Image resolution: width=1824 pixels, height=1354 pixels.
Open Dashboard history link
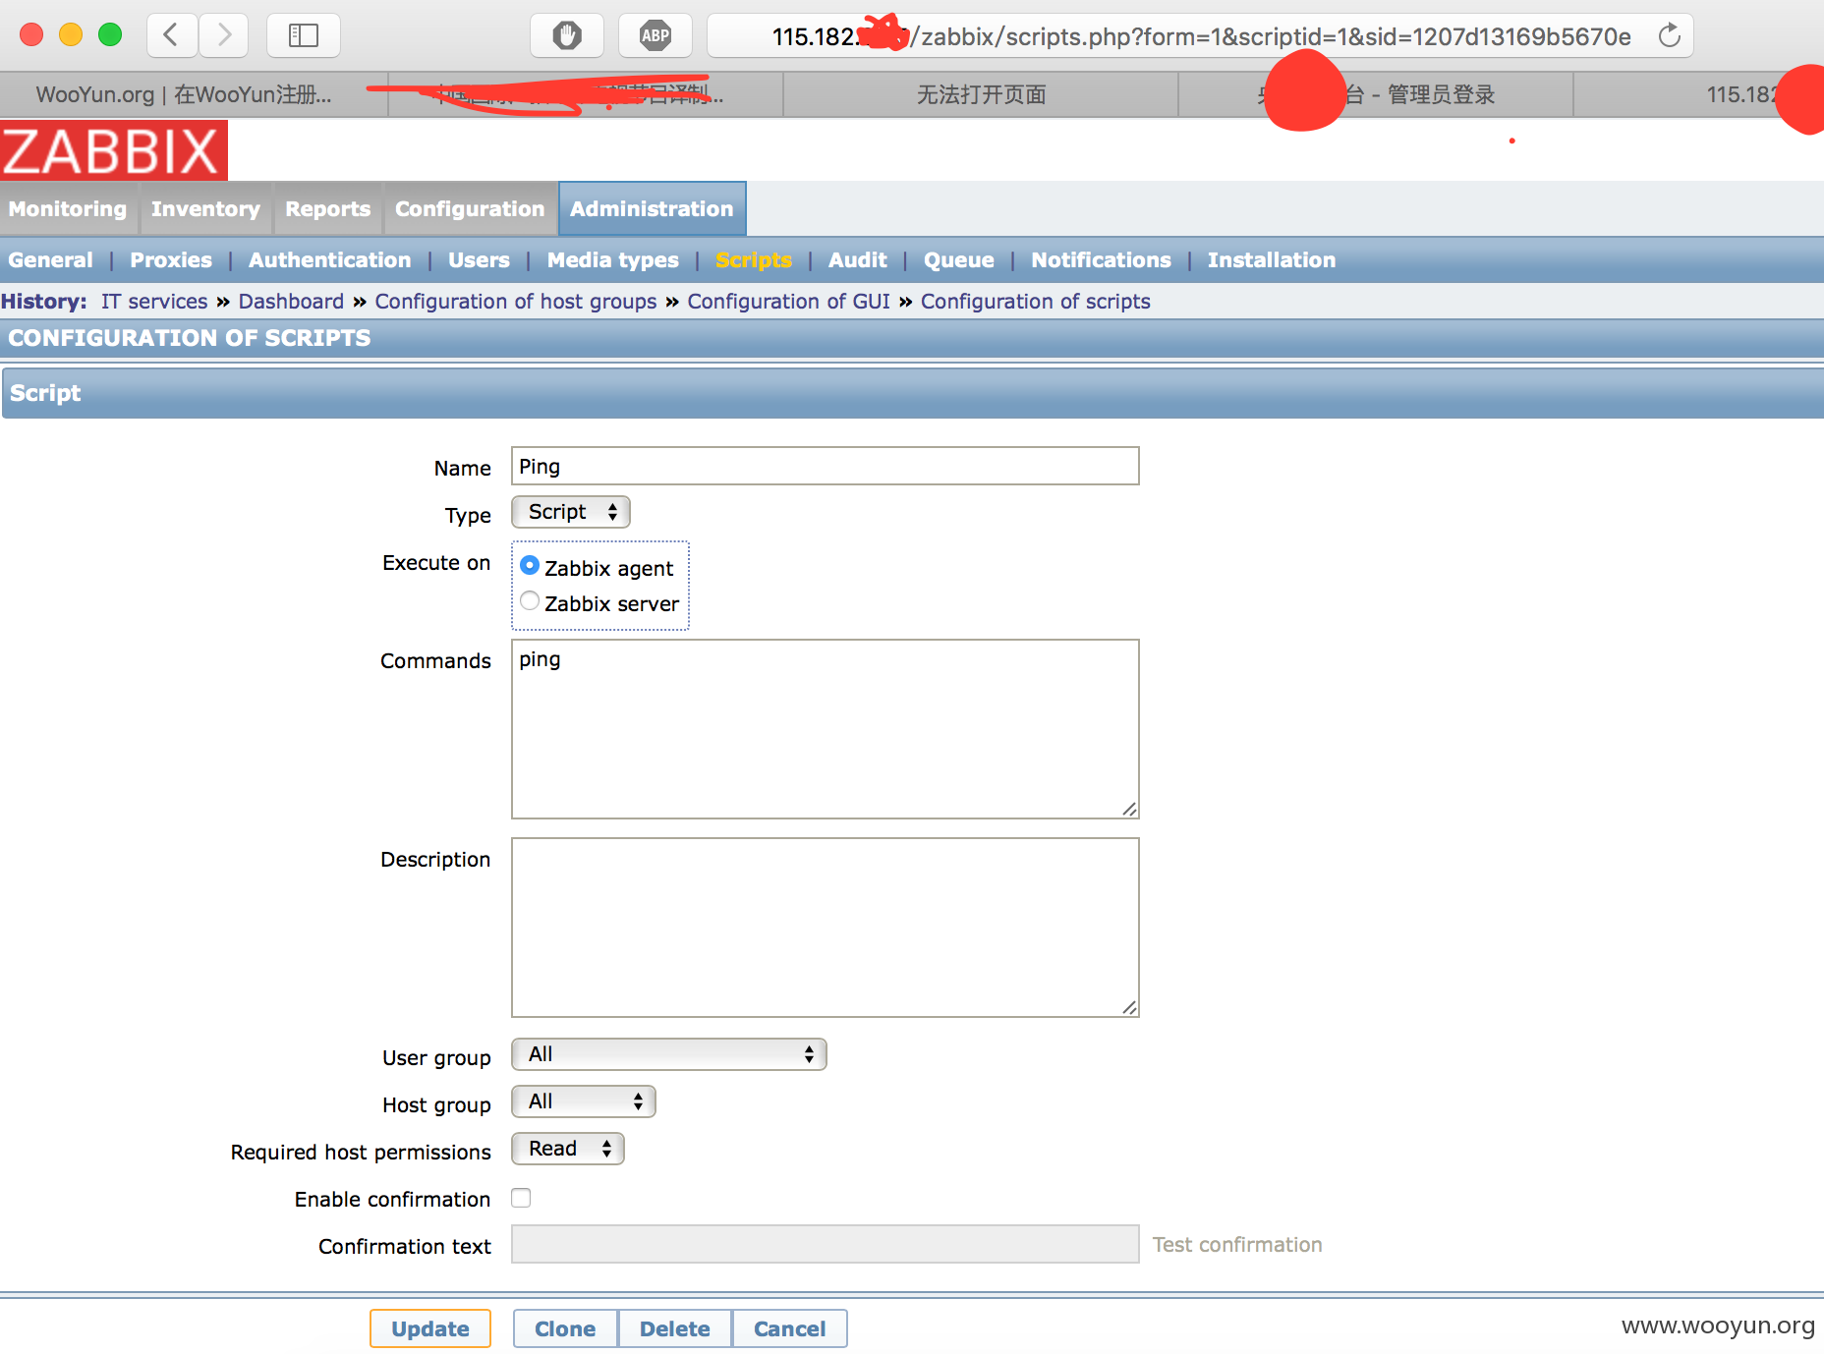point(291,302)
